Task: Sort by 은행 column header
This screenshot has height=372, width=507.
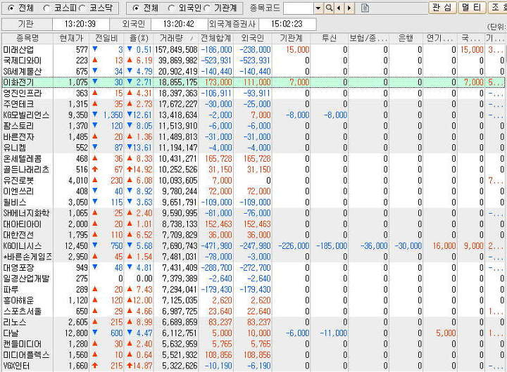Action: click(x=406, y=38)
